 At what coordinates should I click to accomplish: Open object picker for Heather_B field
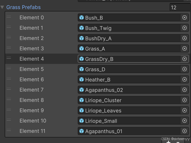(x=184, y=80)
